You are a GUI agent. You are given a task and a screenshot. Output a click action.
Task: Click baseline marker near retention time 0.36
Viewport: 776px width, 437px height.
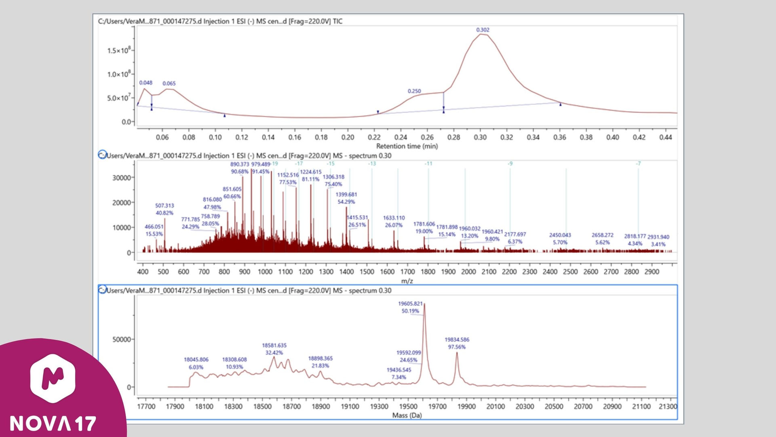[x=560, y=104]
